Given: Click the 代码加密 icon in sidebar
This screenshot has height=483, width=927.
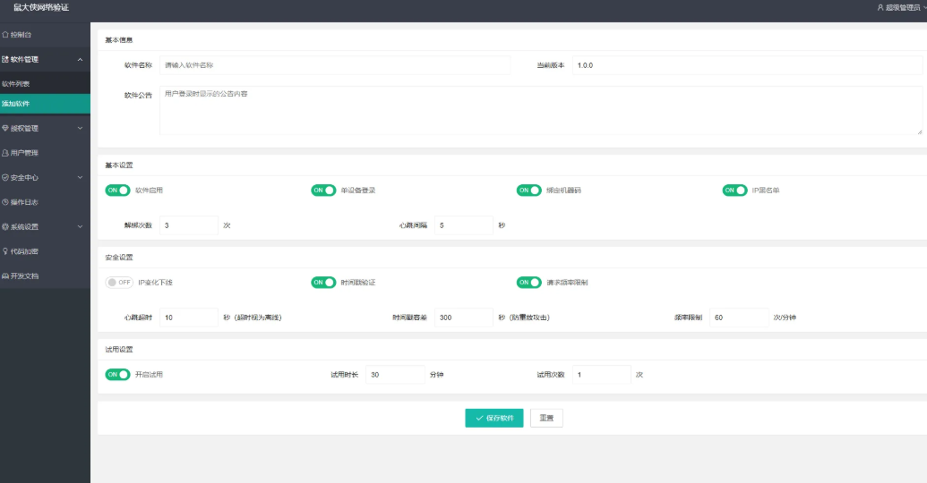Looking at the screenshot, I should [x=5, y=251].
